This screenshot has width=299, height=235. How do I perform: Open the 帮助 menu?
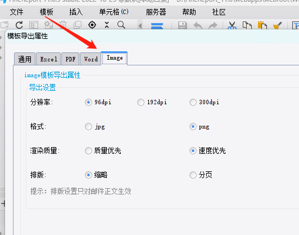(189, 12)
